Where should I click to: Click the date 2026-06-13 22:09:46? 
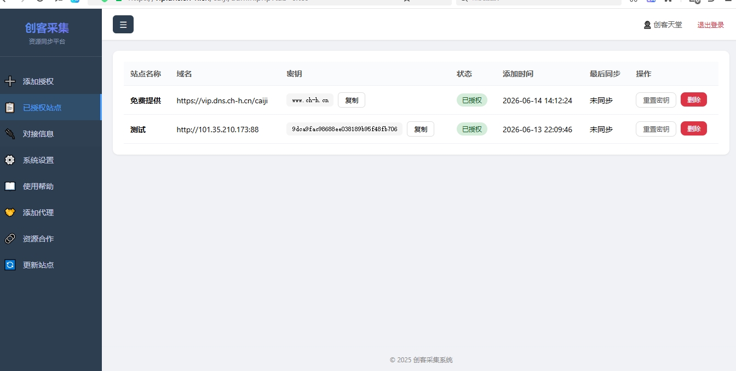(x=537, y=129)
